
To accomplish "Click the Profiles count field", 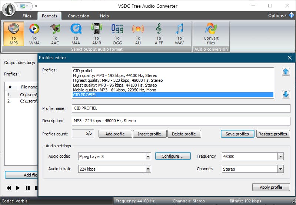I will (x=83, y=134).
